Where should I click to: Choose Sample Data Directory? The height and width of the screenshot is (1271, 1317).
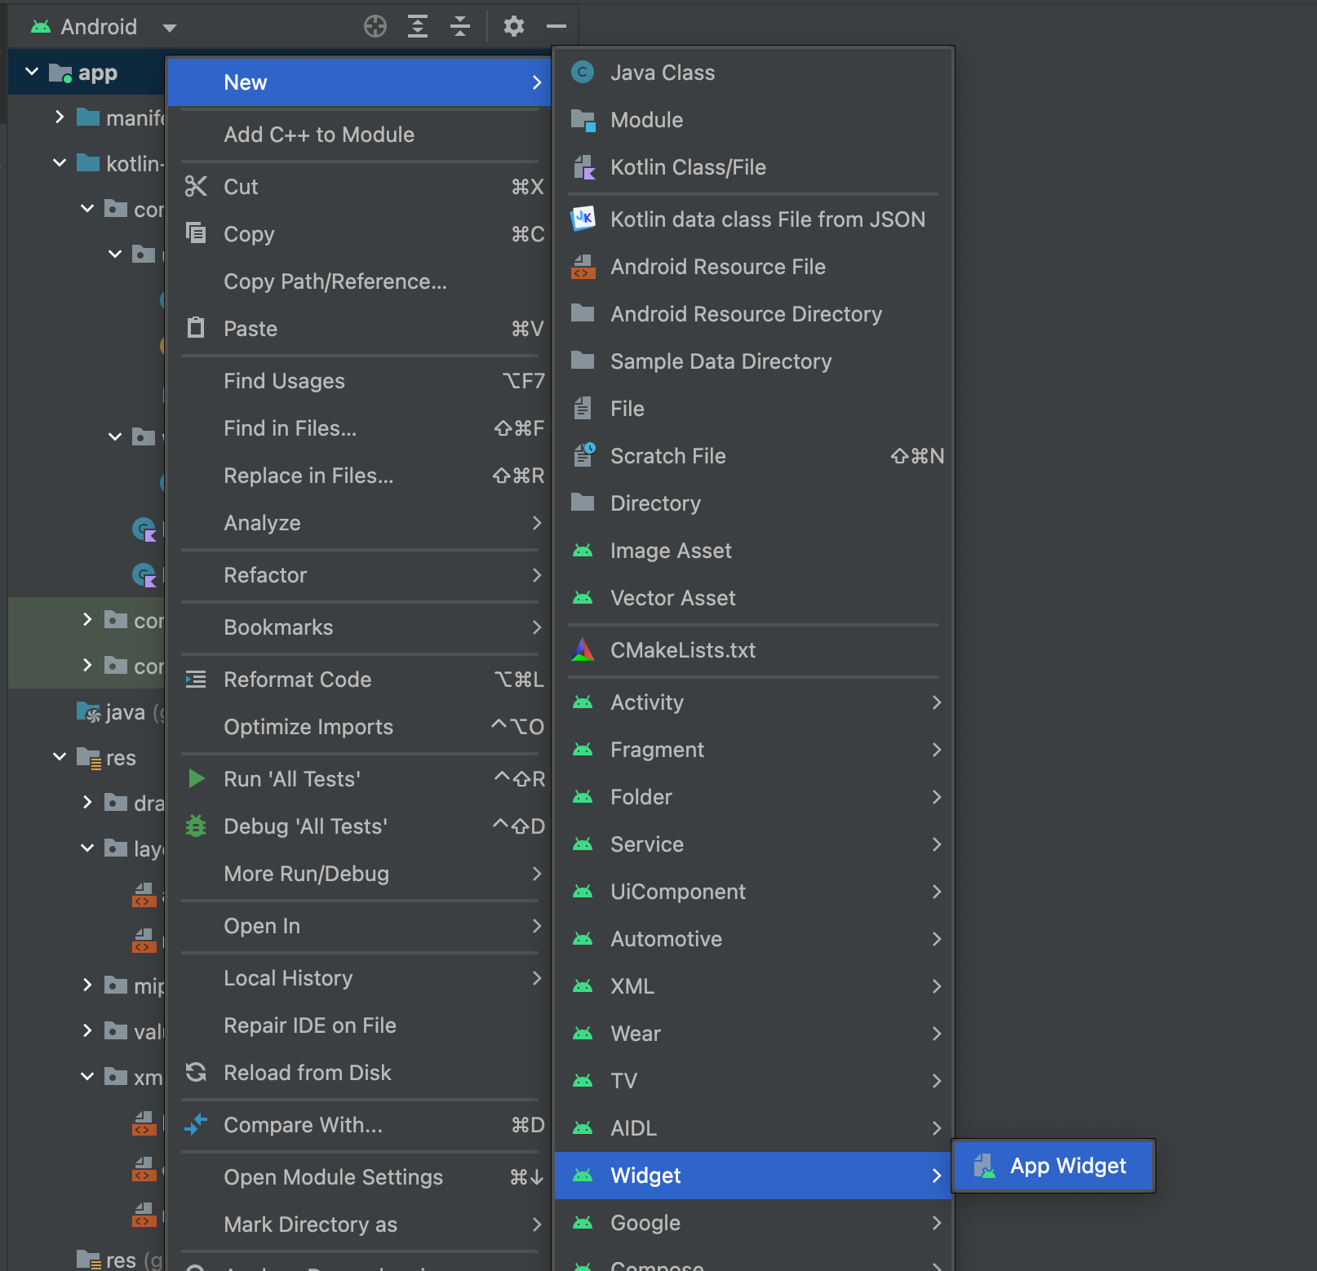coord(753,361)
